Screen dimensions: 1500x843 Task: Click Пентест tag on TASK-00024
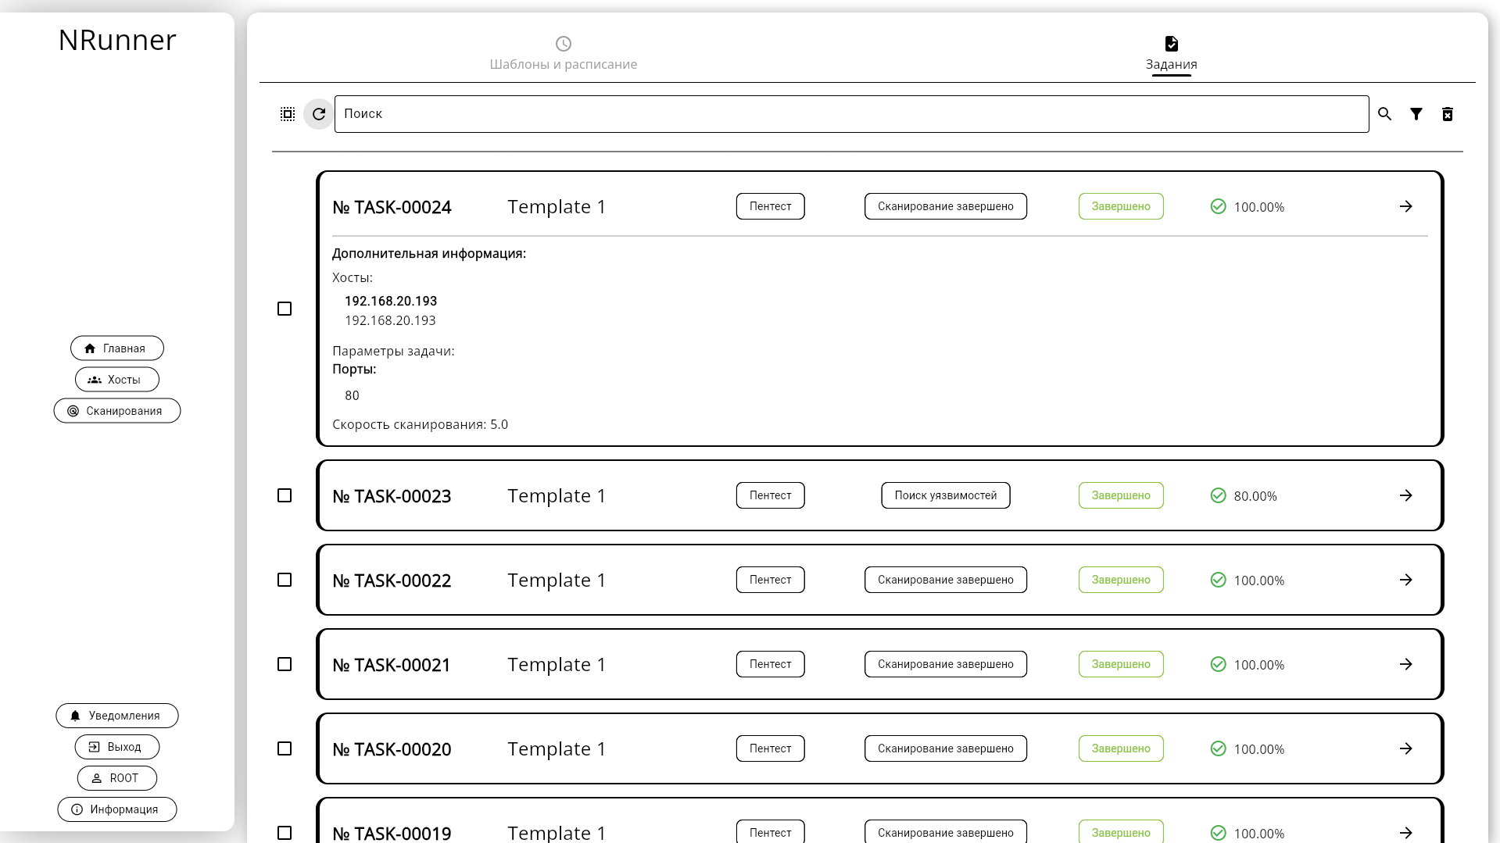click(771, 206)
